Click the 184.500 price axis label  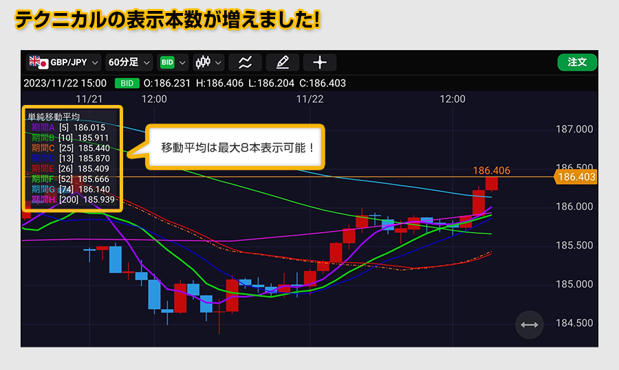tap(574, 323)
